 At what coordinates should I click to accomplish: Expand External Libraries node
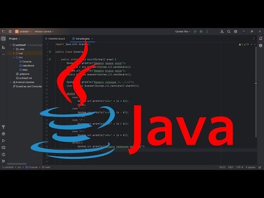(x=10, y=82)
